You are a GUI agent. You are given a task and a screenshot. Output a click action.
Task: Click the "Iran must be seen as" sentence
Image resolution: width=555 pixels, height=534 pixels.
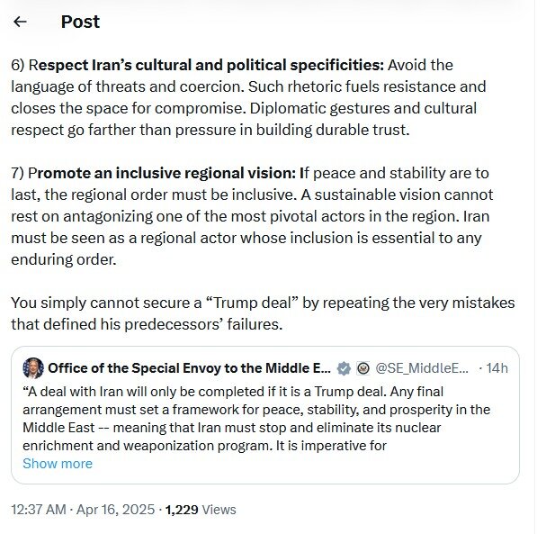click(x=243, y=238)
